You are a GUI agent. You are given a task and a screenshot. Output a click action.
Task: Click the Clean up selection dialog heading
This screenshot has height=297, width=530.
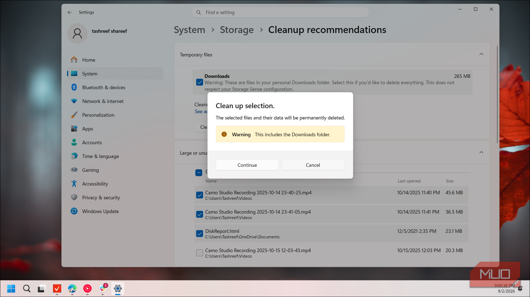tap(245, 106)
